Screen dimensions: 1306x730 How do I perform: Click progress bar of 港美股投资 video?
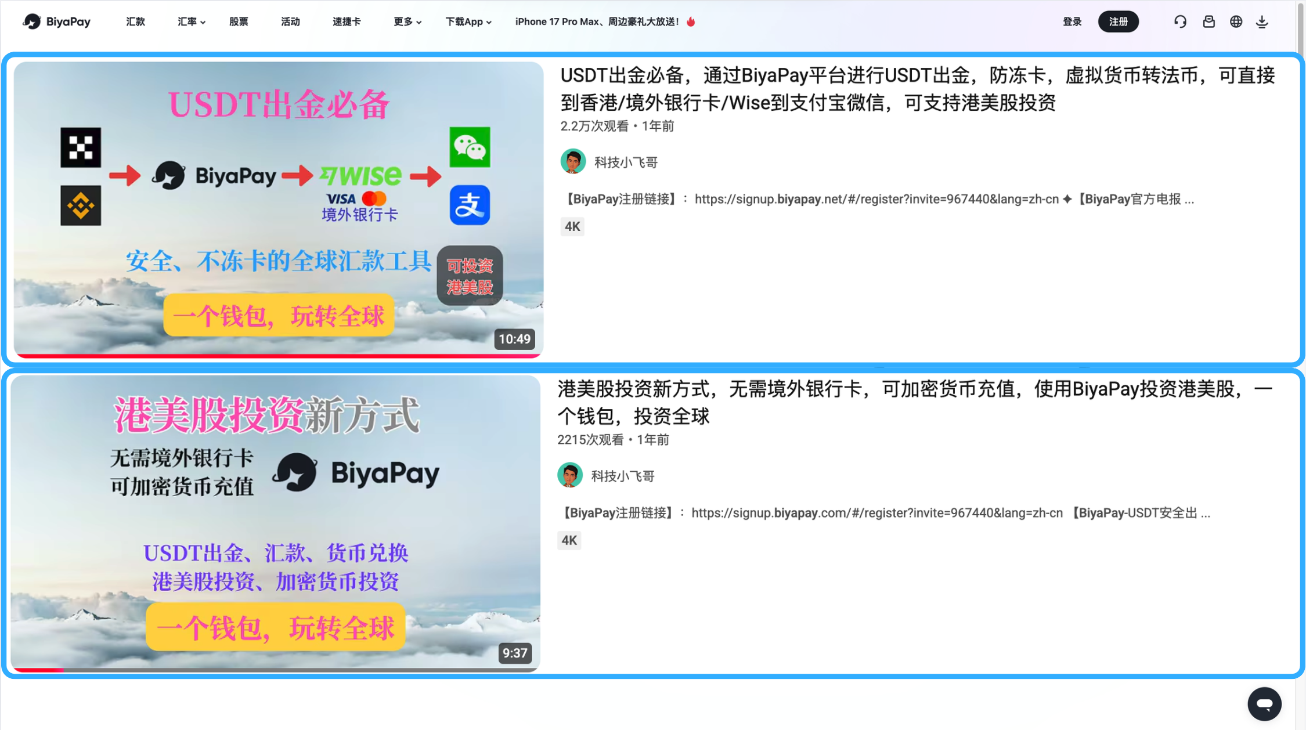tap(275, 670)
